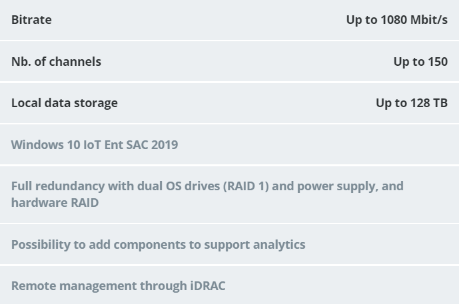Click the 'hardware RAID' text
The width and height of the screenshot is (459, 304).
click(x=55, y=202)
